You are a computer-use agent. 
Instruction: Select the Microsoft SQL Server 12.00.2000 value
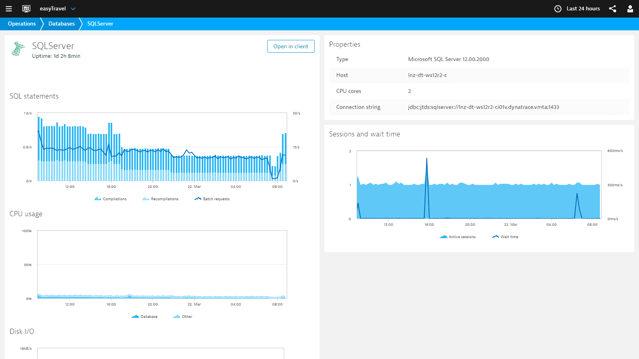(x=448, y=59)
